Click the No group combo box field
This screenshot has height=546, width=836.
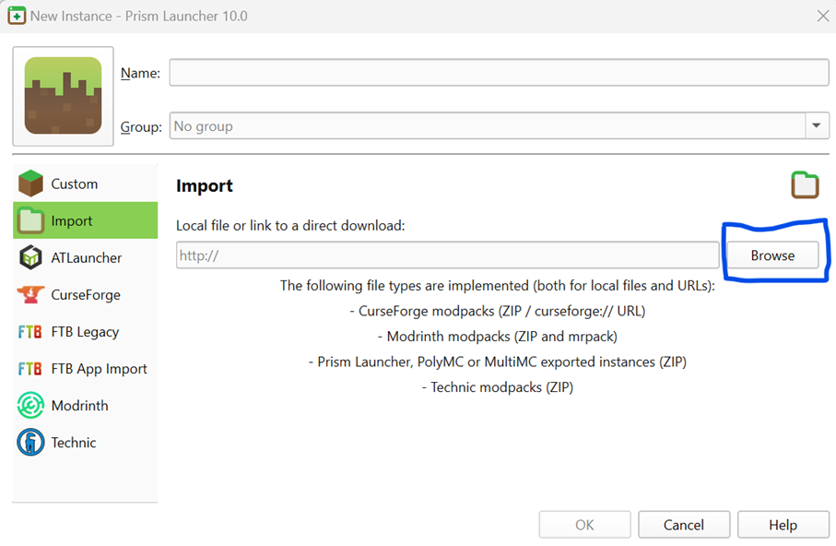[461, 125]
